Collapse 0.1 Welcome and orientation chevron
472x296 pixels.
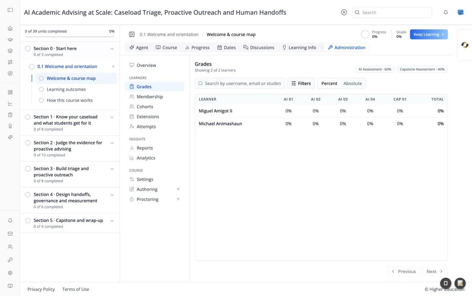click(113, 67)
